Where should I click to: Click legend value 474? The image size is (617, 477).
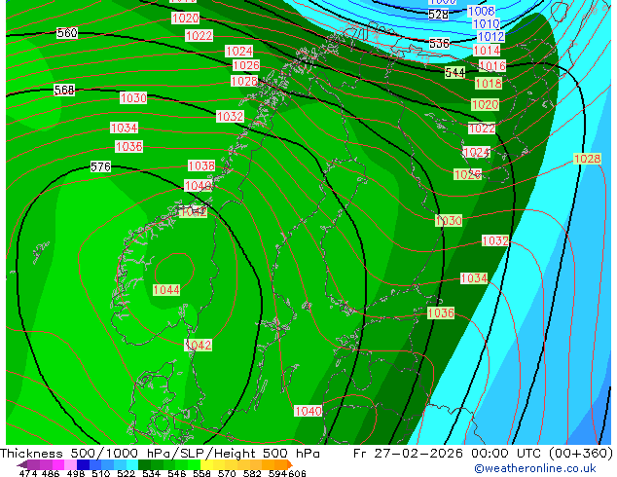pyautogui.click(x=28, y=473)
